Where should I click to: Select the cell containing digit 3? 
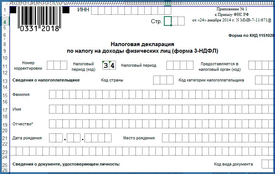point(106,66)
